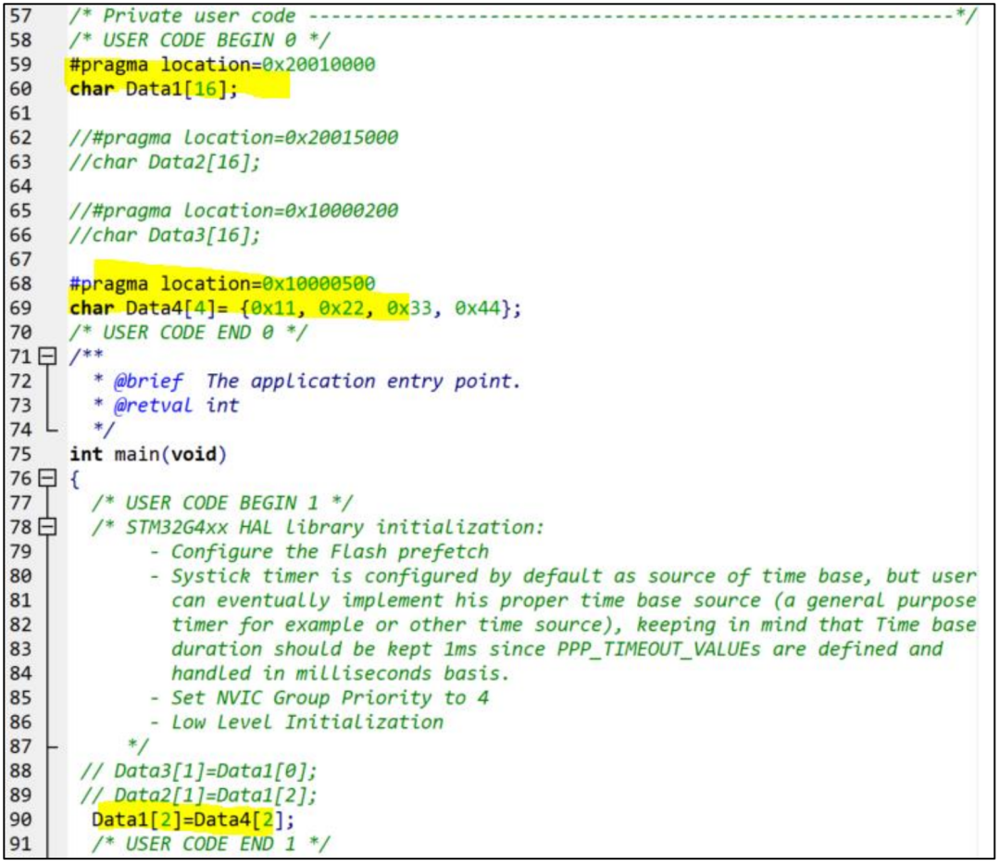Screen dimensions: 1000x866
Task: Click the commented '//char Data3[16];' line
Action: point(165,235)
